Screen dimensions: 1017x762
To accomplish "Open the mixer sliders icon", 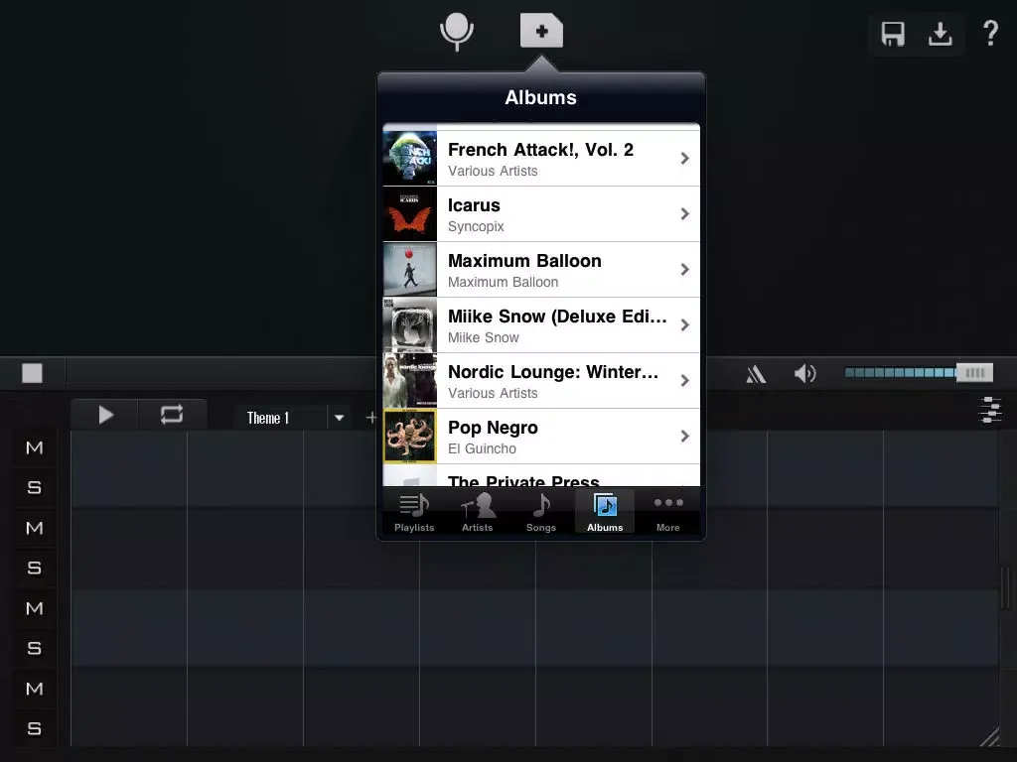I will point(990,410).
